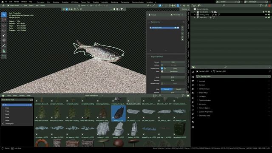Select the 3D Cursor tool

[x=4, y=20]
